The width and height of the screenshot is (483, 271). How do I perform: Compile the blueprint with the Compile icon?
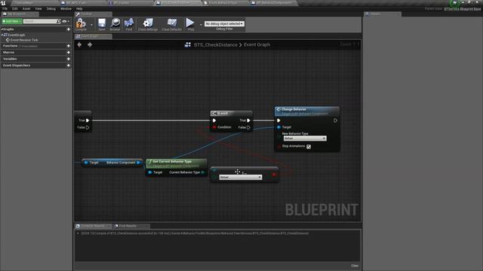81,24
